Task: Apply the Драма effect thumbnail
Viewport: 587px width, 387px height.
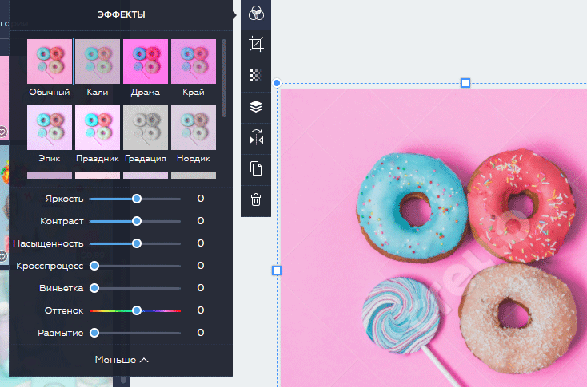Action: coord(146,61)
